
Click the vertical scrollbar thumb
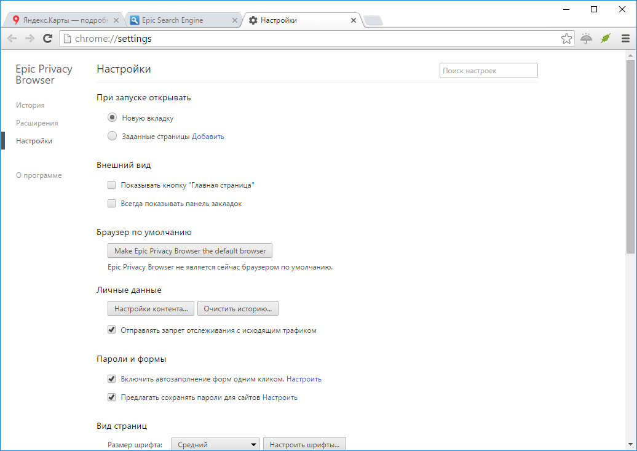630,156
